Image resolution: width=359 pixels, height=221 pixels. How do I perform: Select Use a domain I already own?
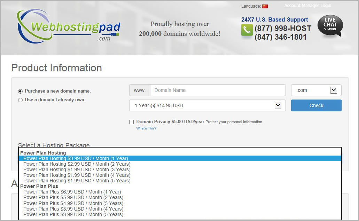point(20,100)
